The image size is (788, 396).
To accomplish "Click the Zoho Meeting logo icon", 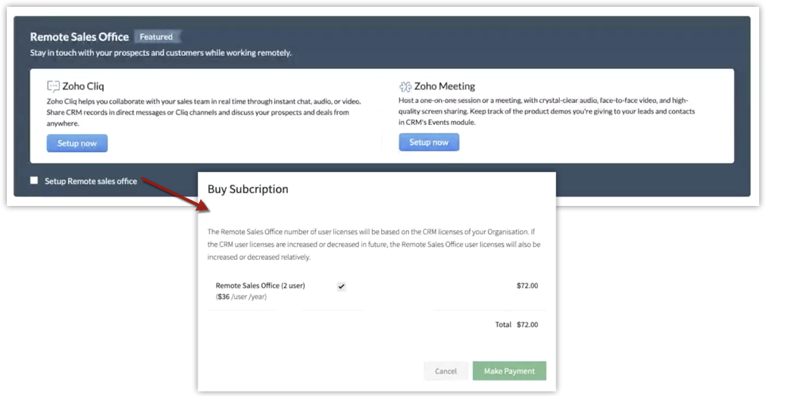I will (405, 86).
